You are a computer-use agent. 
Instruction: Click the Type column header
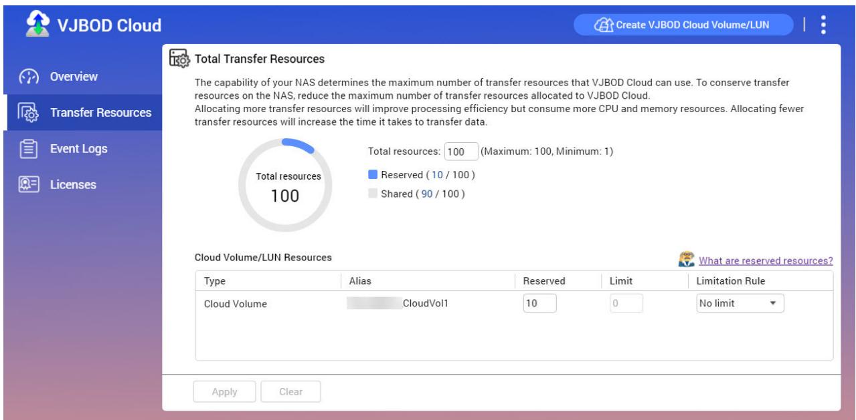pos(214,282)
